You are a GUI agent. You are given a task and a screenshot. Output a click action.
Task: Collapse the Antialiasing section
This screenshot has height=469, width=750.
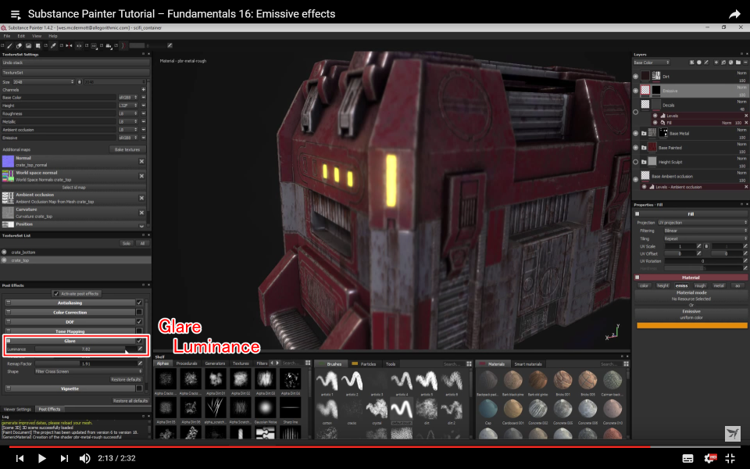pos(8,303)
